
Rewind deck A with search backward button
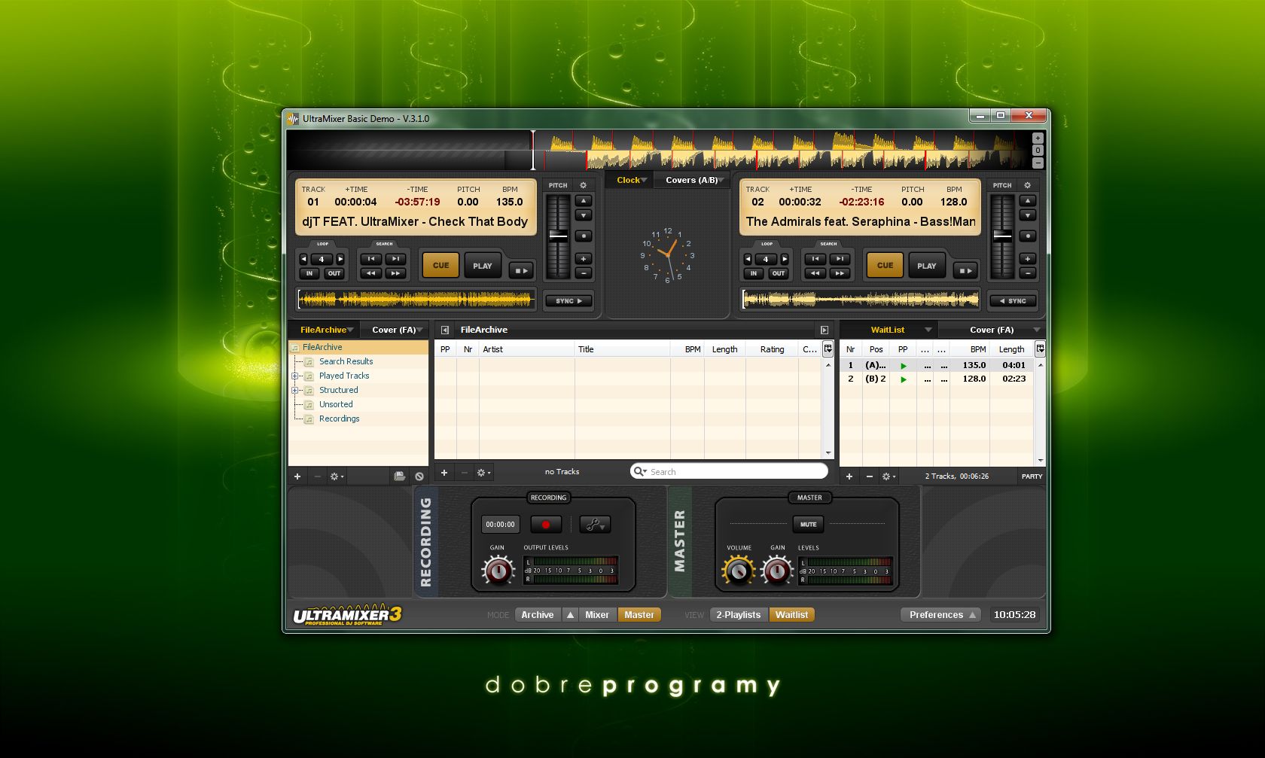(371, 273)
